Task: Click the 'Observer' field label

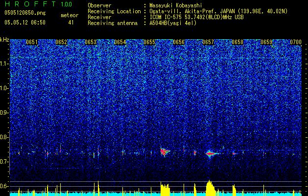Action: (99, 5)
